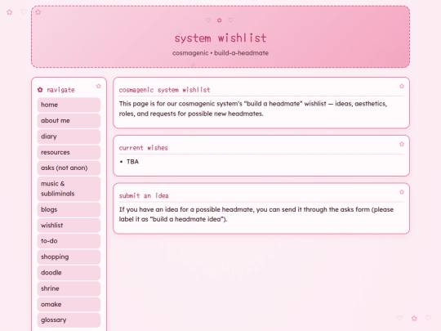Click the flower icon in the header banner corner

coord(38,12)
